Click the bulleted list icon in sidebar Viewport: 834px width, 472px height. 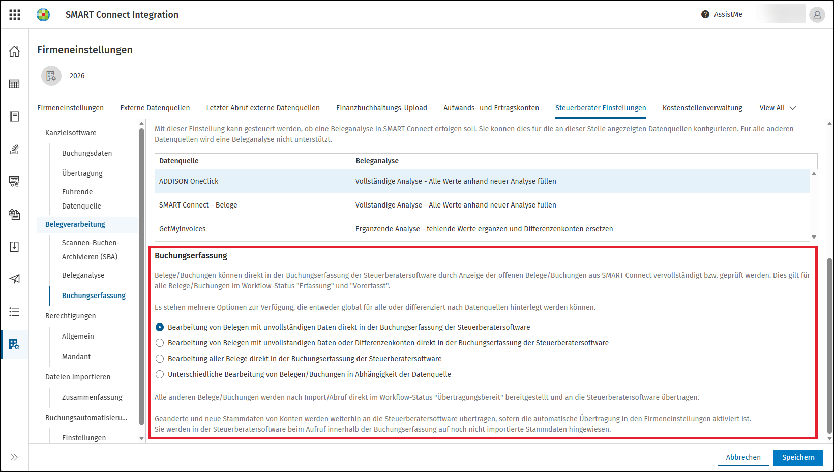(14, 312)
